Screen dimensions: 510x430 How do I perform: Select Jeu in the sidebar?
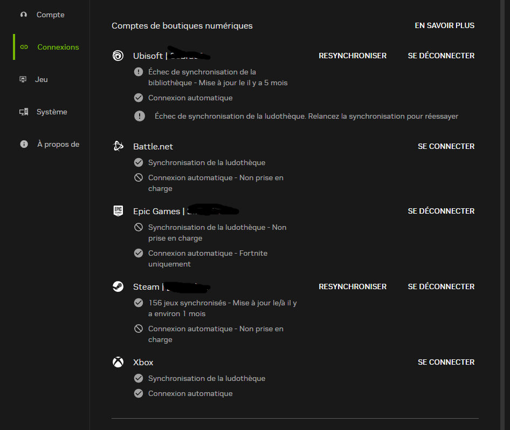point(42,79)
